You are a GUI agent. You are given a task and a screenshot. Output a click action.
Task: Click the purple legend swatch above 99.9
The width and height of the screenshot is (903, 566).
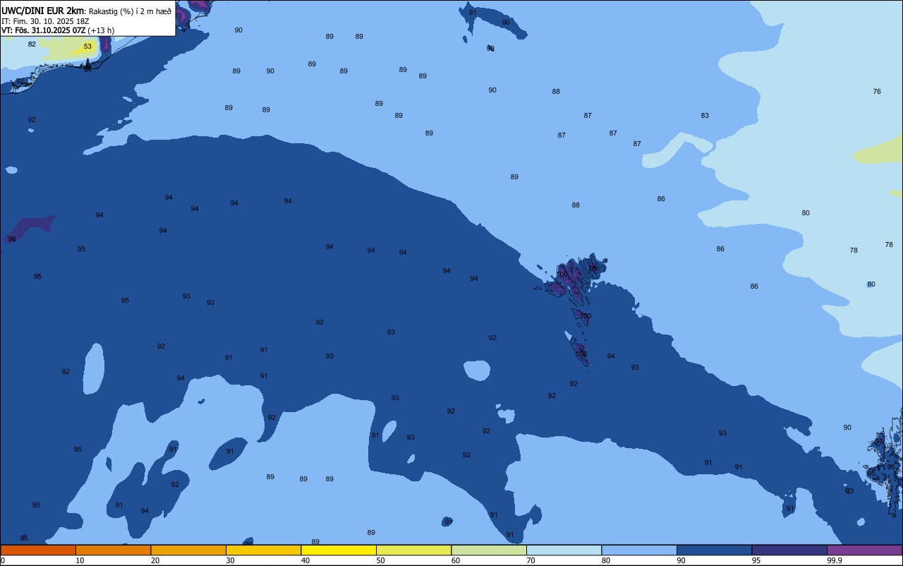[x=864, y=550]
